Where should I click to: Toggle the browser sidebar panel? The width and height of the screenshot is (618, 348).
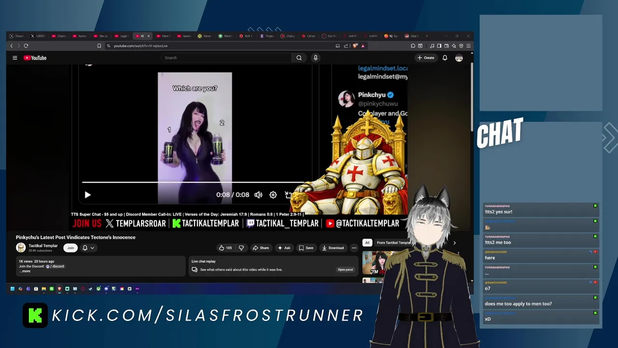click(439, 46)
